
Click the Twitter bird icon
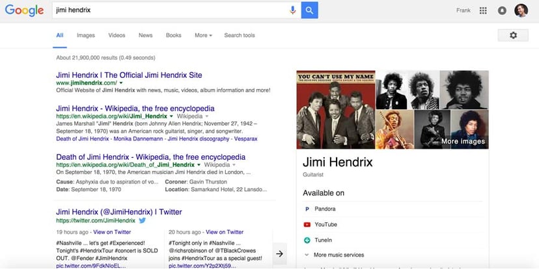coord(143,220)
